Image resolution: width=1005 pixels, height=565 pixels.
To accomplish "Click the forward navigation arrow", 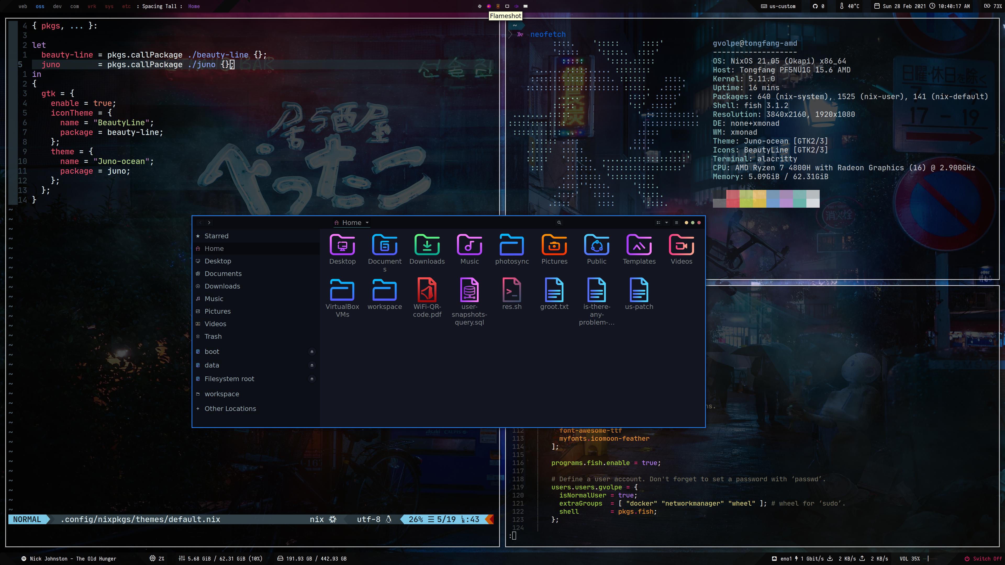I will 209,223.
